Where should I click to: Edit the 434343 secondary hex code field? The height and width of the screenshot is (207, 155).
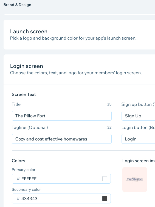point(61,198)
